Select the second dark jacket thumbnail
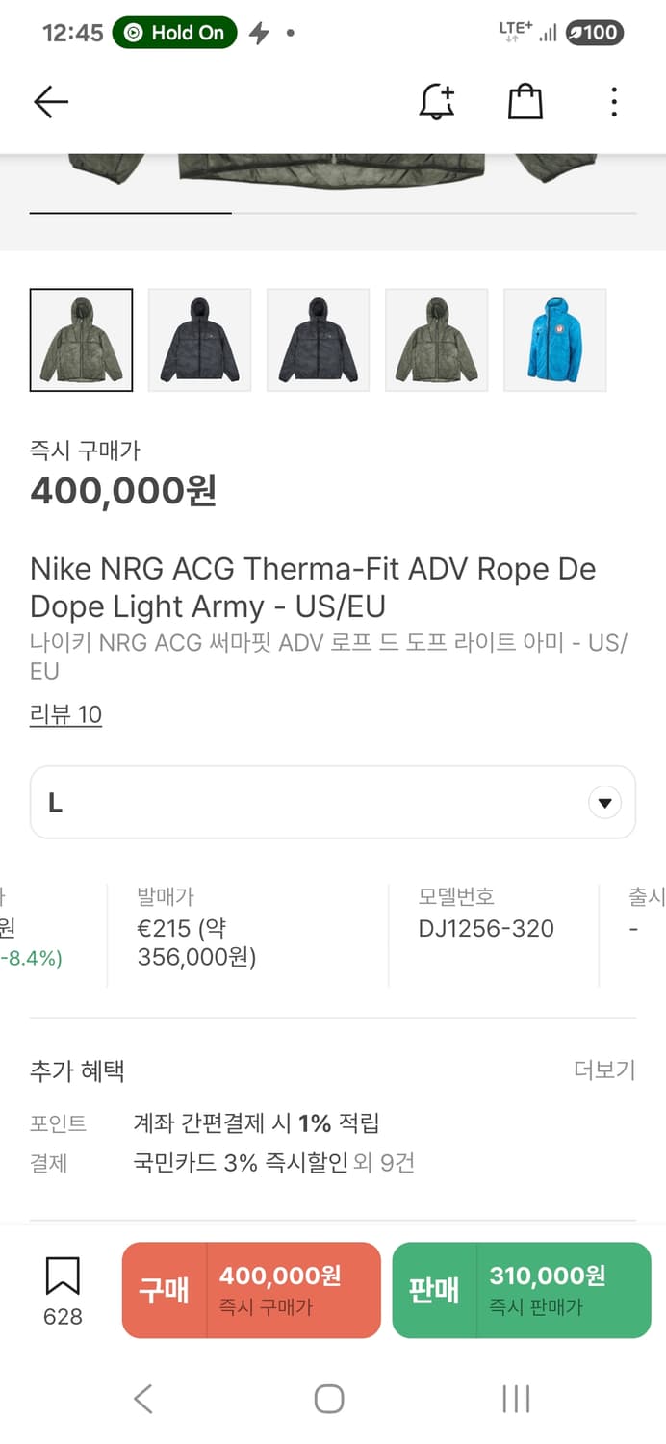Screen dimensions: 666x1444 [200, 340]
